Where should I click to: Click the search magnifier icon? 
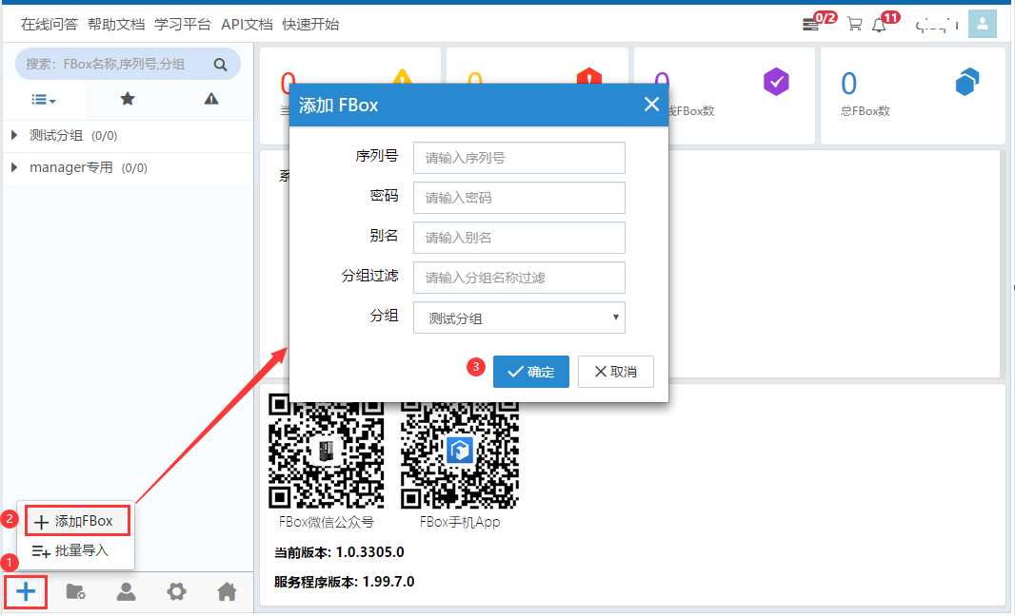click(220, 65)
